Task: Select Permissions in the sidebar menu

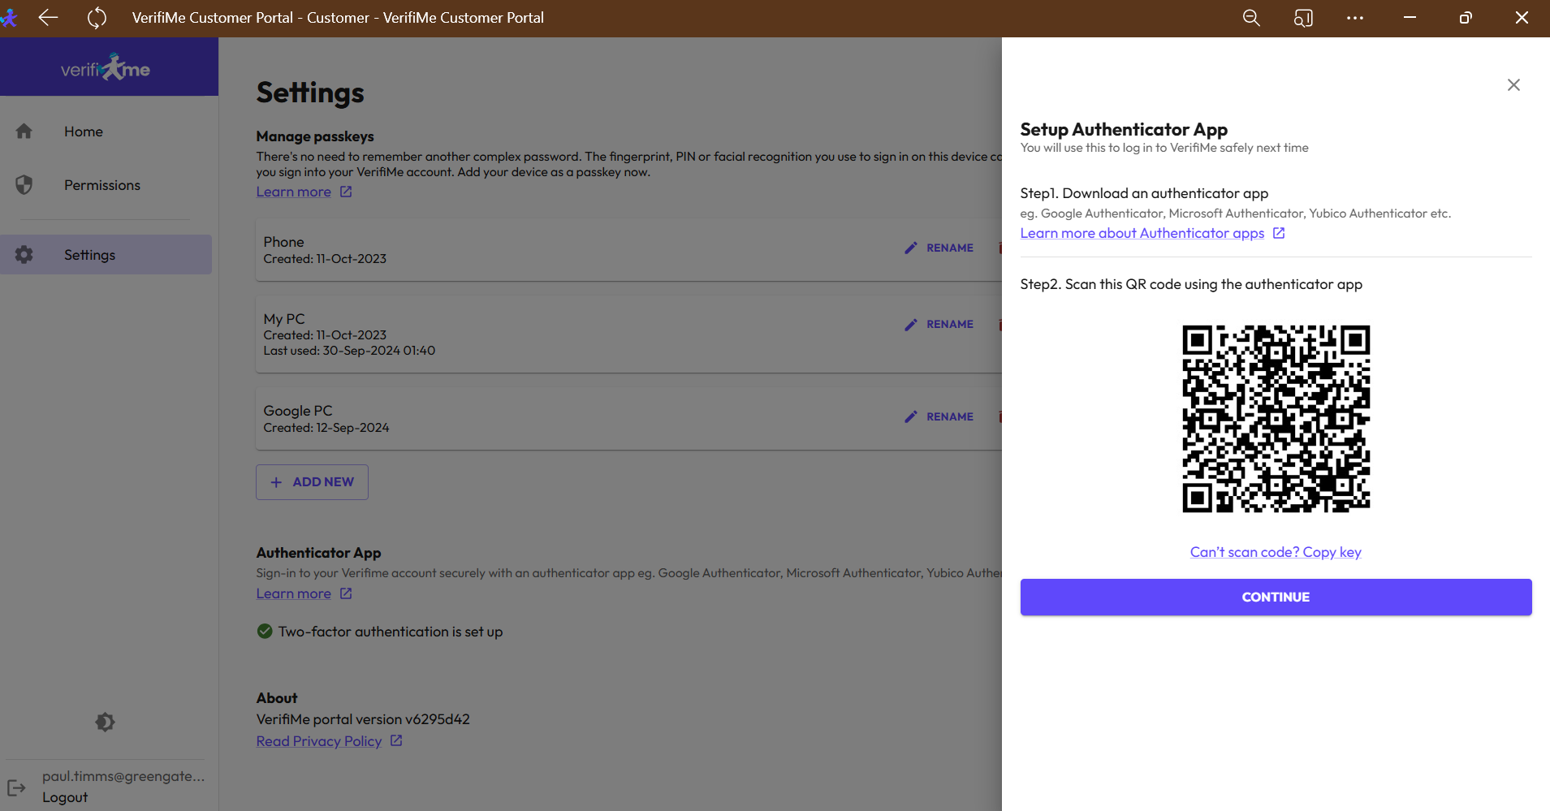Action: point(101,184)
